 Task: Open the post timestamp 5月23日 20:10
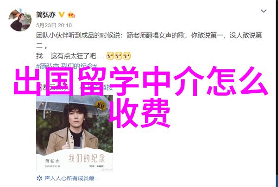pyautogui.click(x=54, y=25)
